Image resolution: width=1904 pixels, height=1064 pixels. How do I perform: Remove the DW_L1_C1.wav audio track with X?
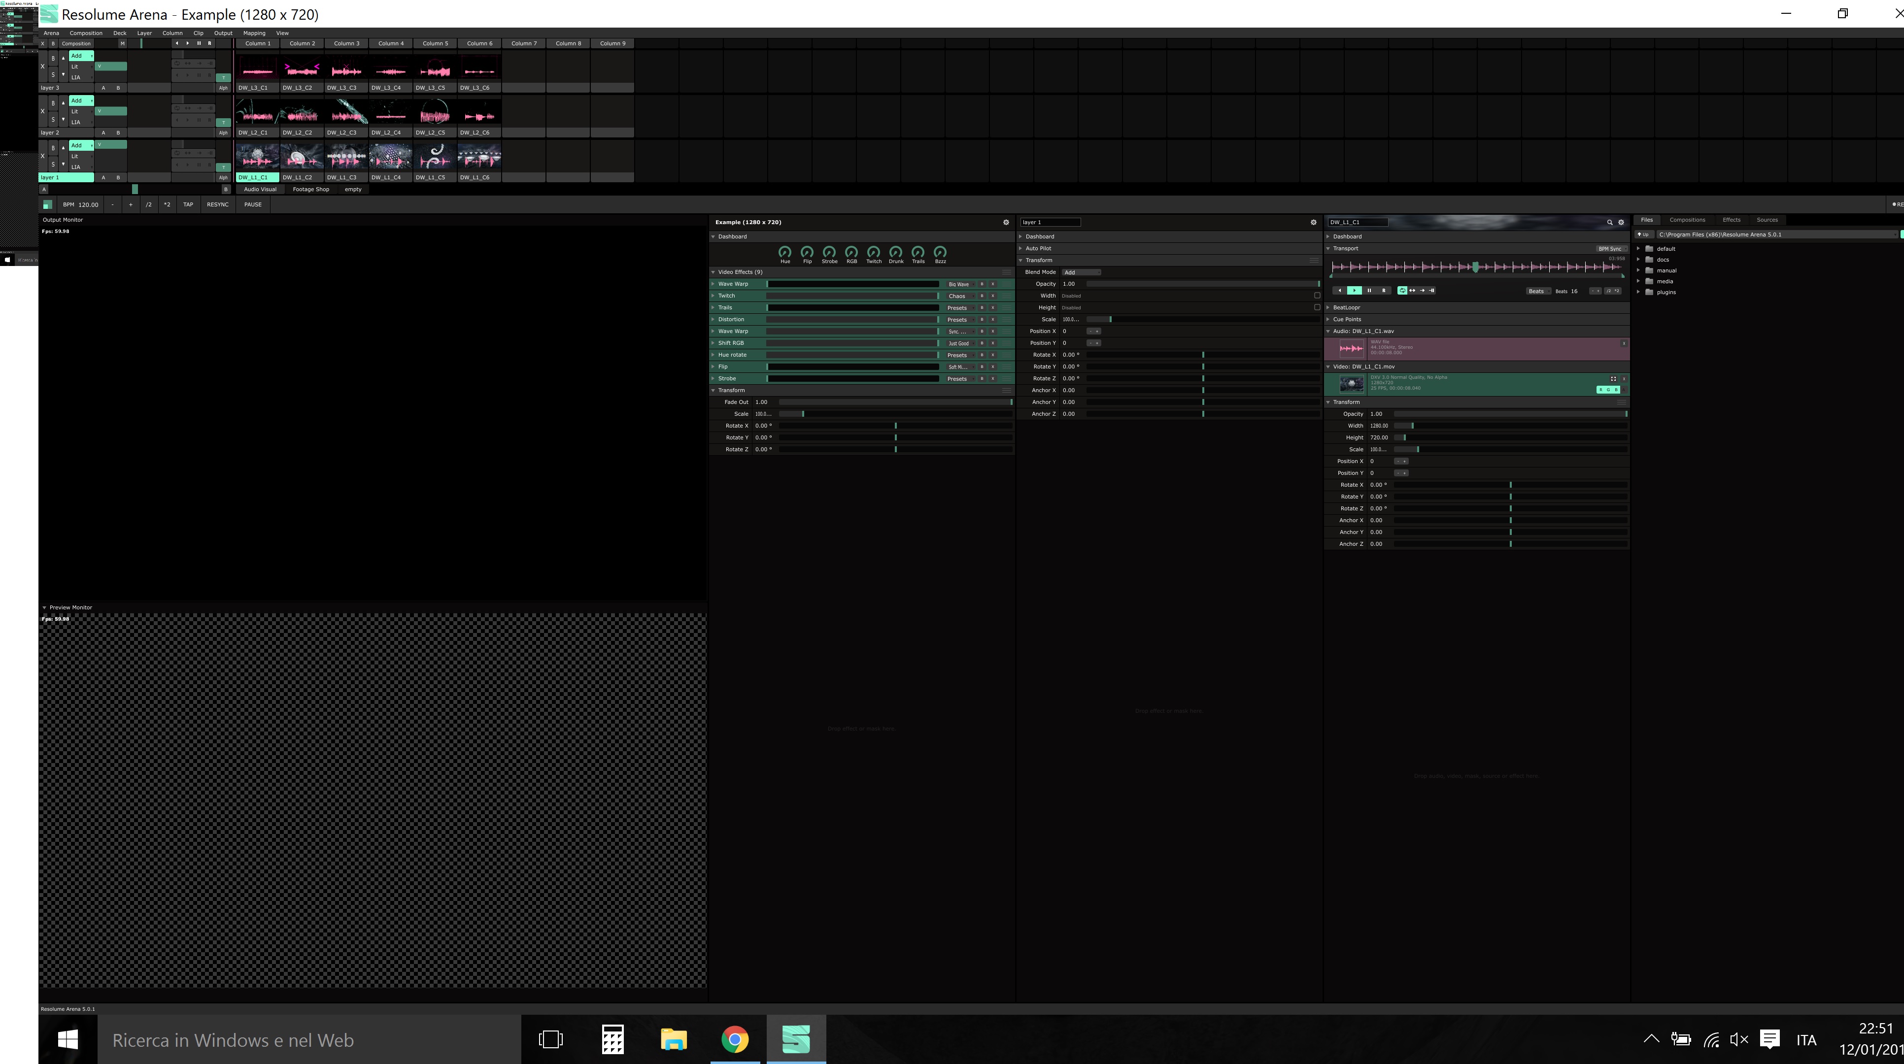1624,343
